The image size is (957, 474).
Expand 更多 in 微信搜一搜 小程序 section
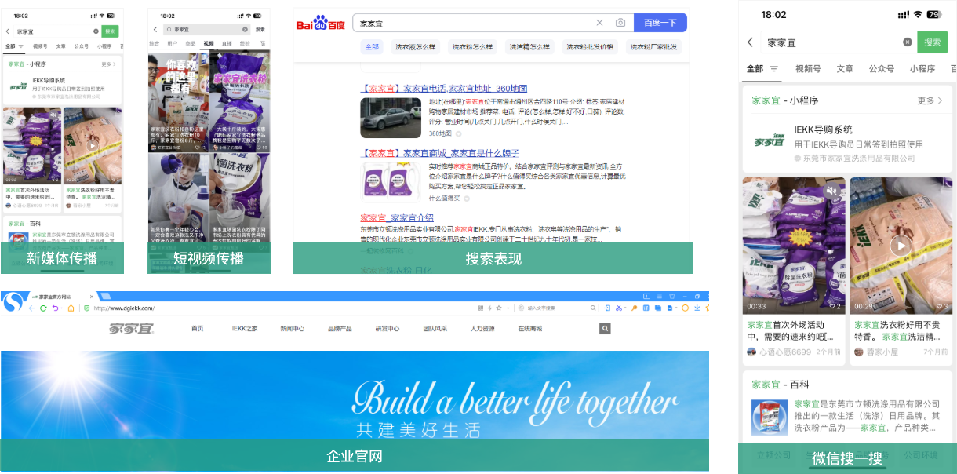[930, 100]
